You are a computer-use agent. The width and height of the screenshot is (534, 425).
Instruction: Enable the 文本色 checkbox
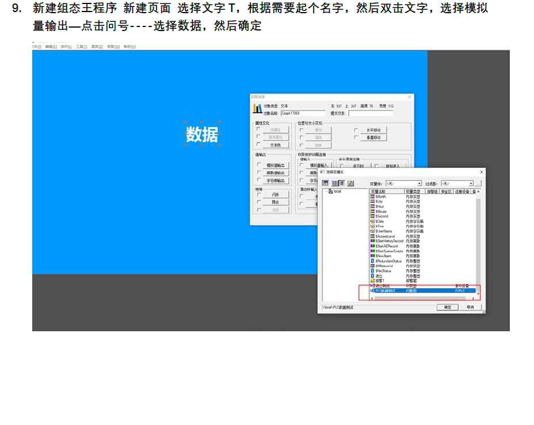tap(258, 145)
